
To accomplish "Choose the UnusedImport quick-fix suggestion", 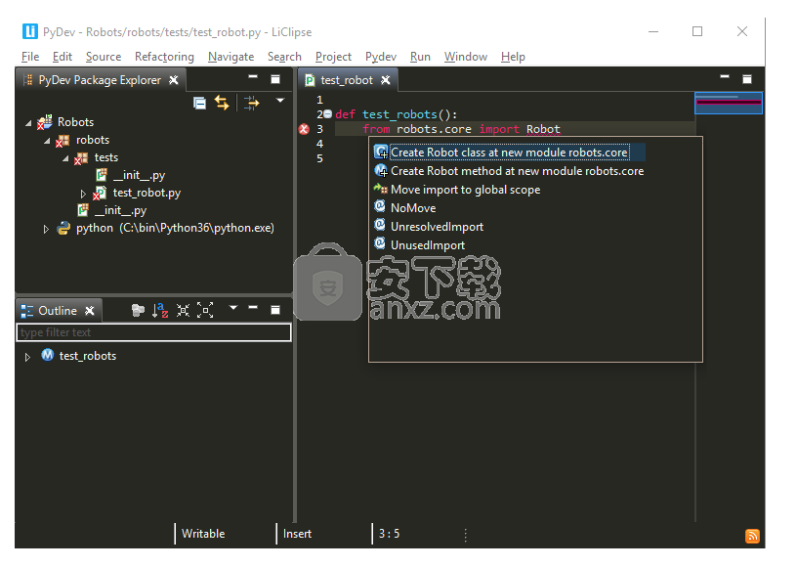I will tap(428, 245).
